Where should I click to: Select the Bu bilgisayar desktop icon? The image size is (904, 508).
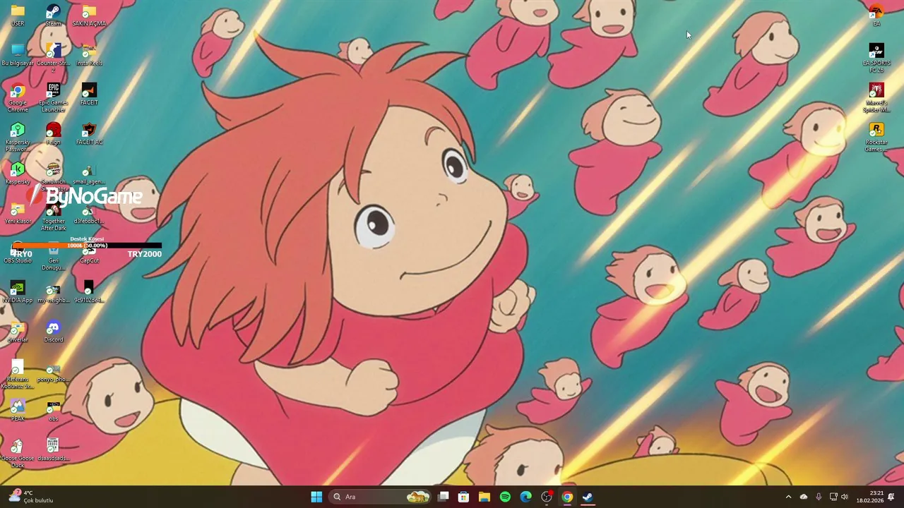point(18,55)
